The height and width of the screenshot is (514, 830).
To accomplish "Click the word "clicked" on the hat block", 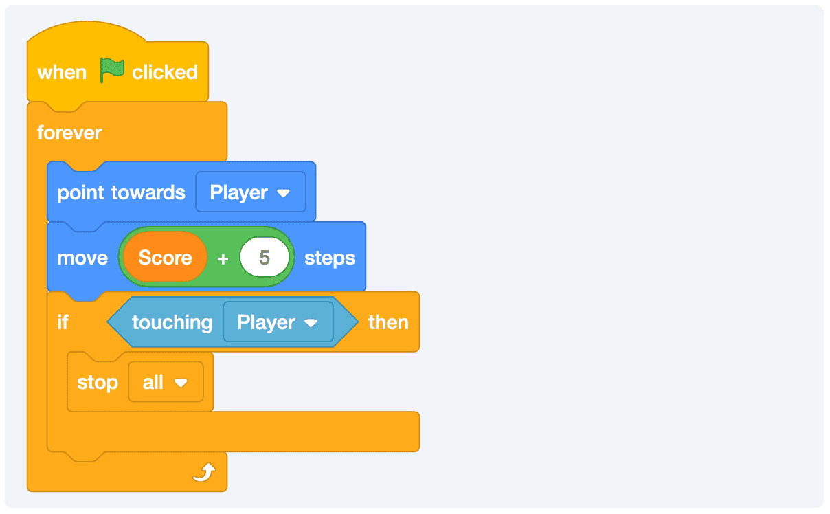I will [165, 72].
